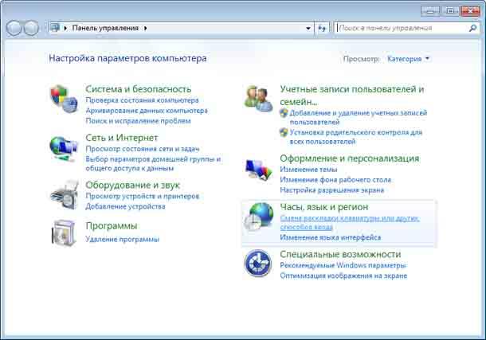486x340 pixels.
Task: Open Поиск и исправление проблем
Action: click(138, 121)
